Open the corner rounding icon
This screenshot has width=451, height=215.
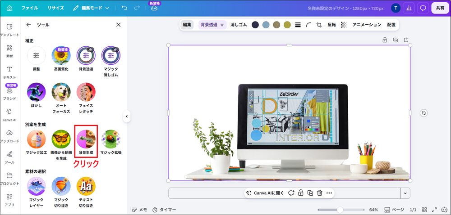[308, 25]
